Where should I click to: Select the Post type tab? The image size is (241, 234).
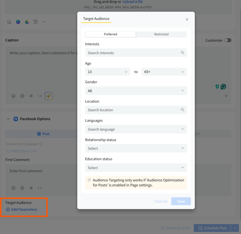pyautogui.click(x=43, y=134)
